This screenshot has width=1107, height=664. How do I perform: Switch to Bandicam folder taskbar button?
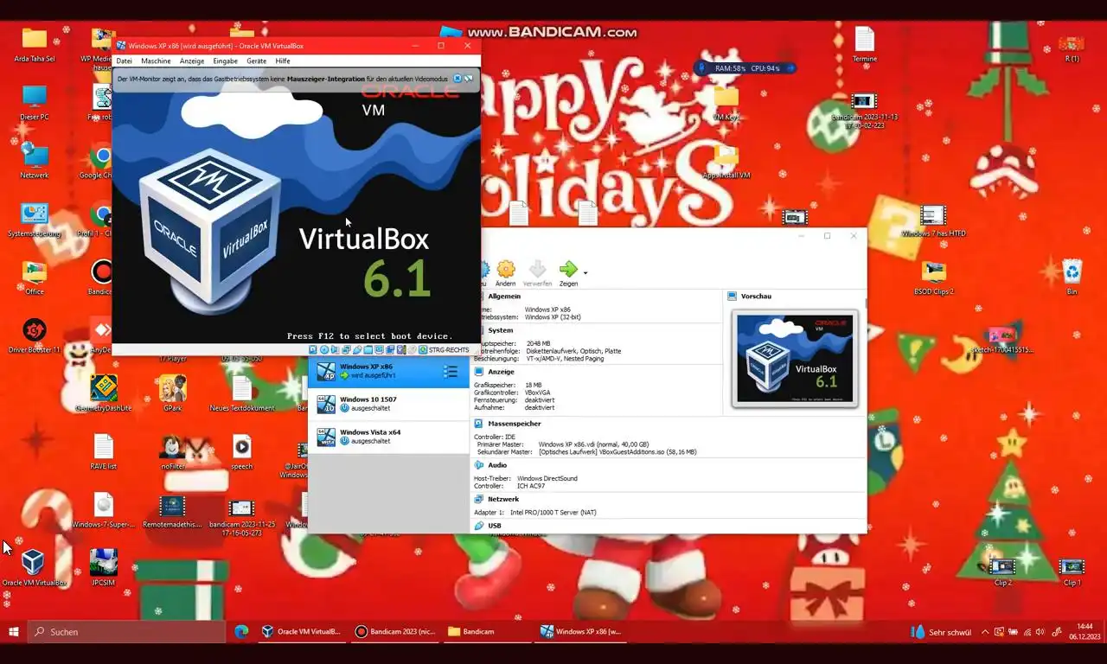click(489, 632)
